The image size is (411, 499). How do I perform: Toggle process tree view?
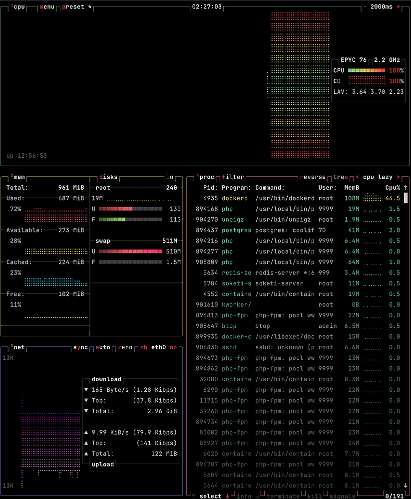tap(341, 177)
